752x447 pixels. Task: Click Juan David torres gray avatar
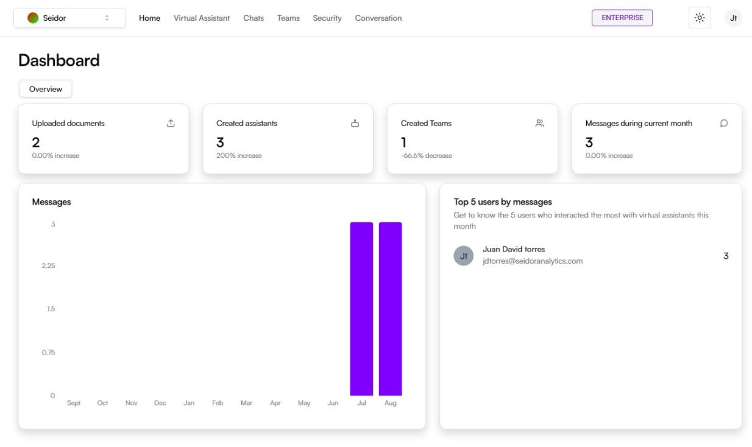463,256
